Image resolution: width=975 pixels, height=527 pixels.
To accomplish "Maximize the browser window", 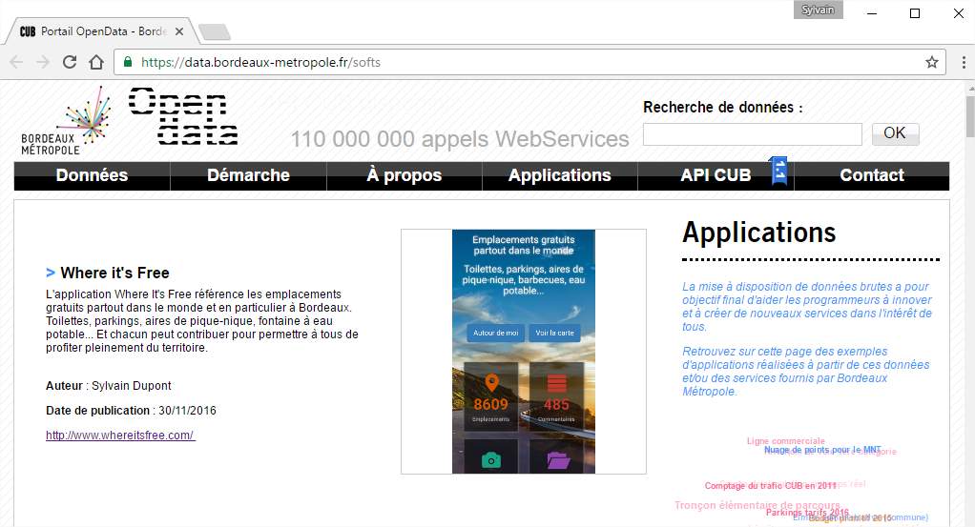I will pos(915,13).
